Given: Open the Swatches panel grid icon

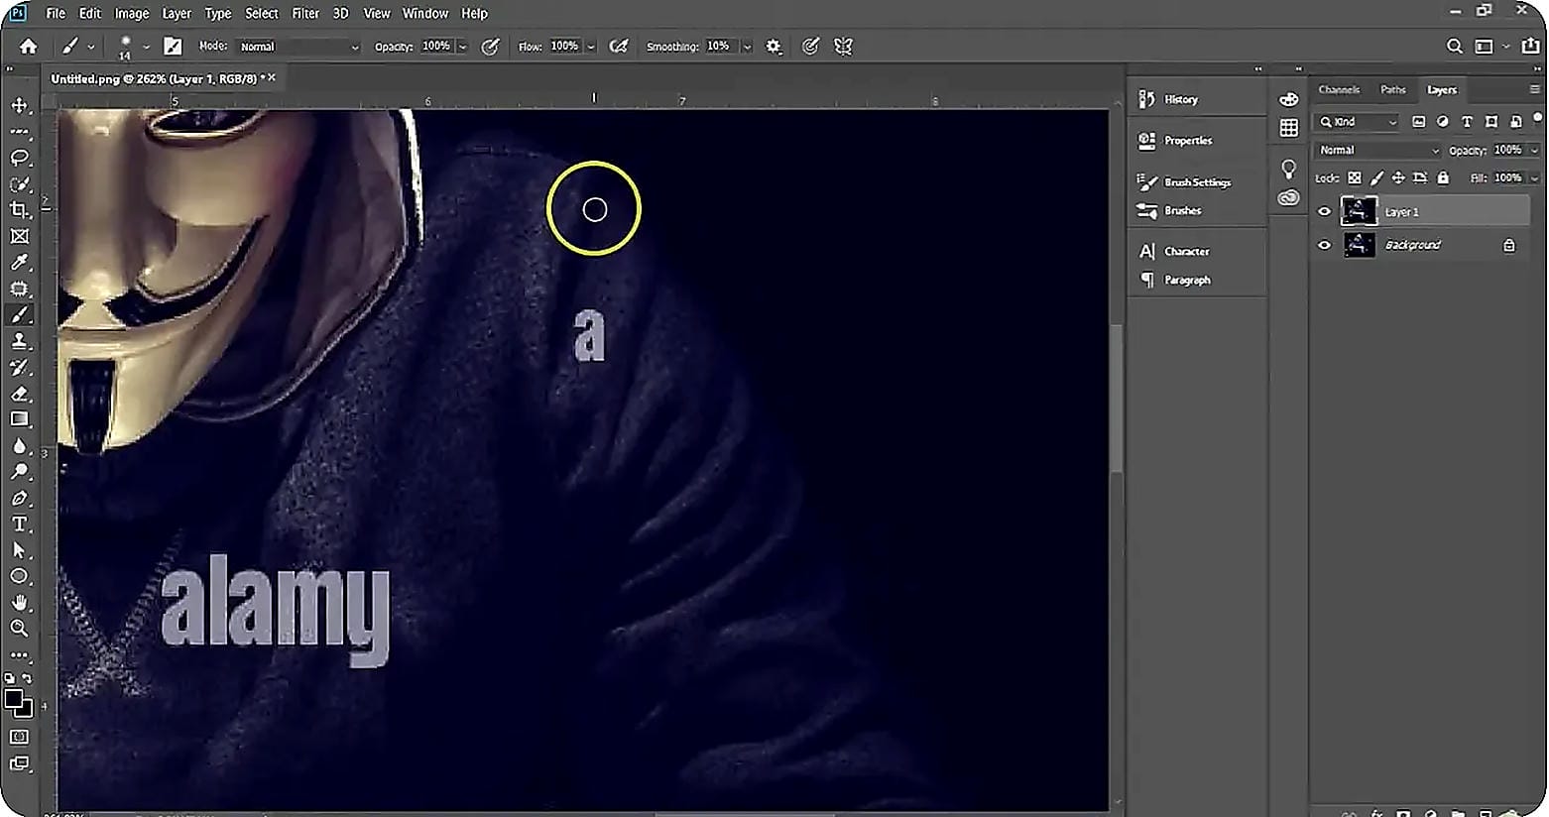Looking at the screenshot, I should click(1288, 128).
